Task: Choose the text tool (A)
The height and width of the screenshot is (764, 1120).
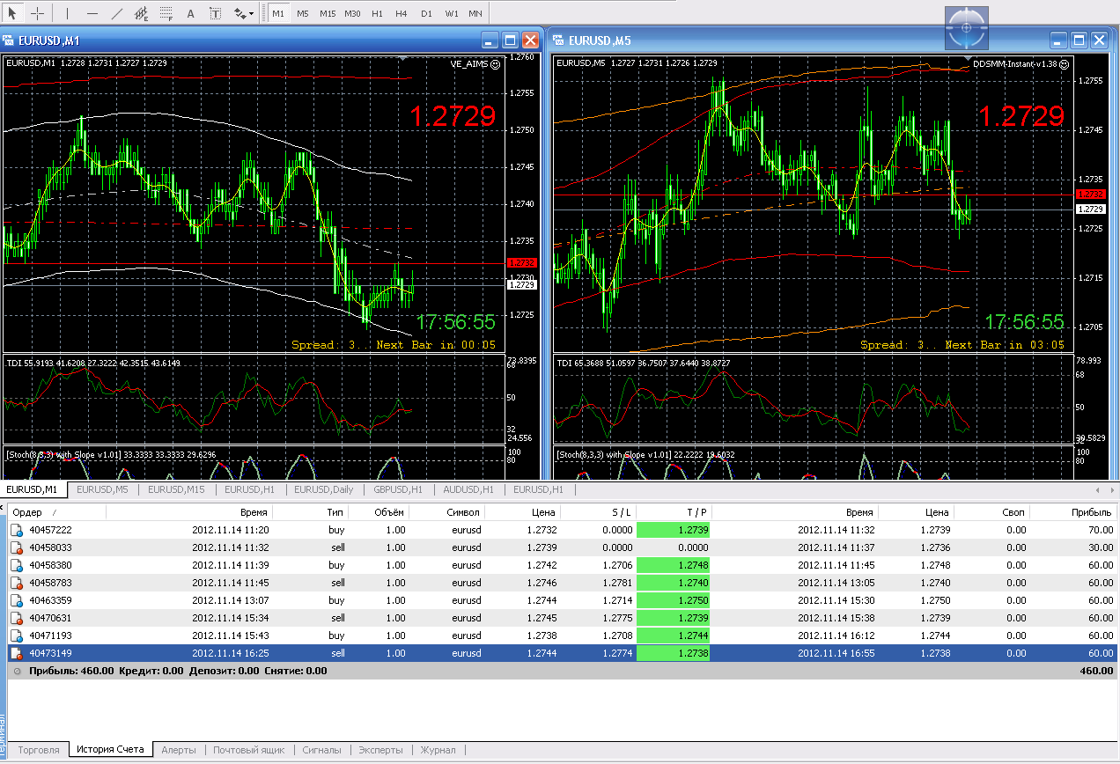Action: click(x=191, y=13)
